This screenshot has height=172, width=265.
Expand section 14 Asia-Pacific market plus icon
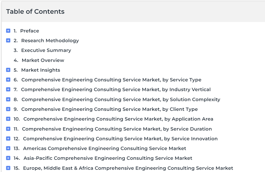(x=8, y=158)
